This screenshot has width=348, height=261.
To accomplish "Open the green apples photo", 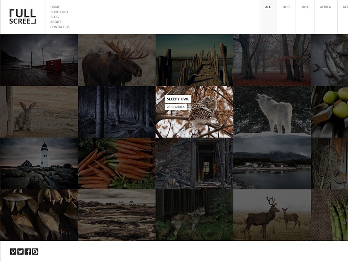I will (329, 112).
